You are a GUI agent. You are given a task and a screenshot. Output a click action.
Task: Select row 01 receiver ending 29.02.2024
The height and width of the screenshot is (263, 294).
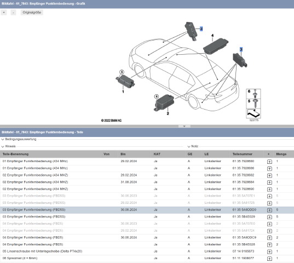[147, 161]
